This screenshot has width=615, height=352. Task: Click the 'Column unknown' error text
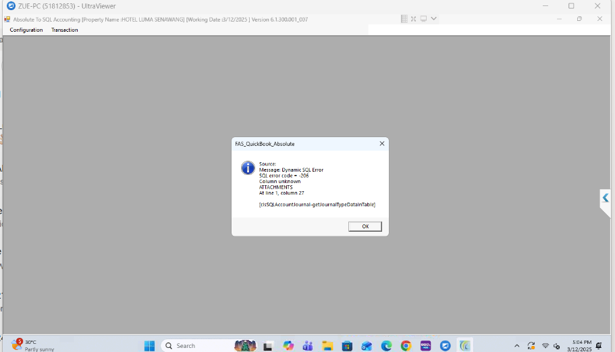click(279, 181)
